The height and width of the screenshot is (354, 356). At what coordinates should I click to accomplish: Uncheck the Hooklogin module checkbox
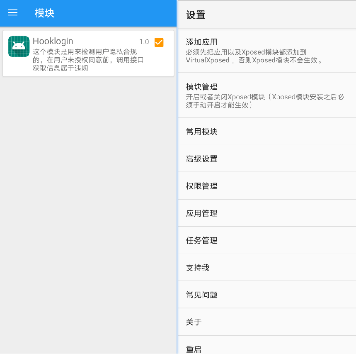click(159, 42)
